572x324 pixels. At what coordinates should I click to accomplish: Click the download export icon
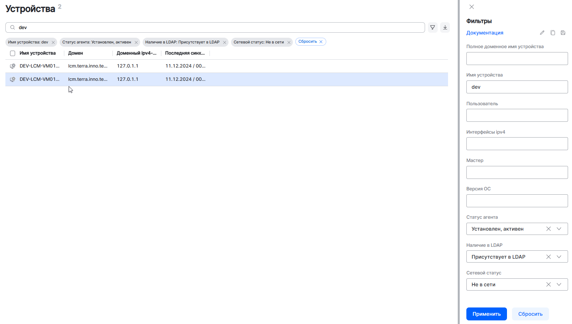tap(445, 28)
